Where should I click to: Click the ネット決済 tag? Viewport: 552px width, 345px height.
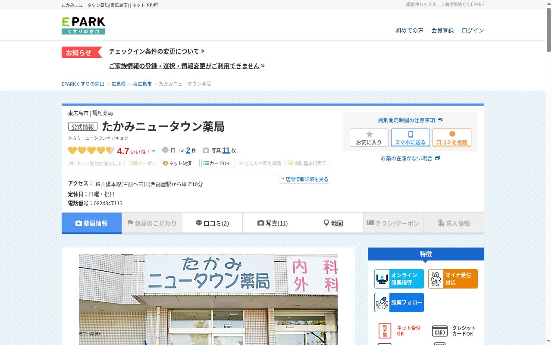180,163
